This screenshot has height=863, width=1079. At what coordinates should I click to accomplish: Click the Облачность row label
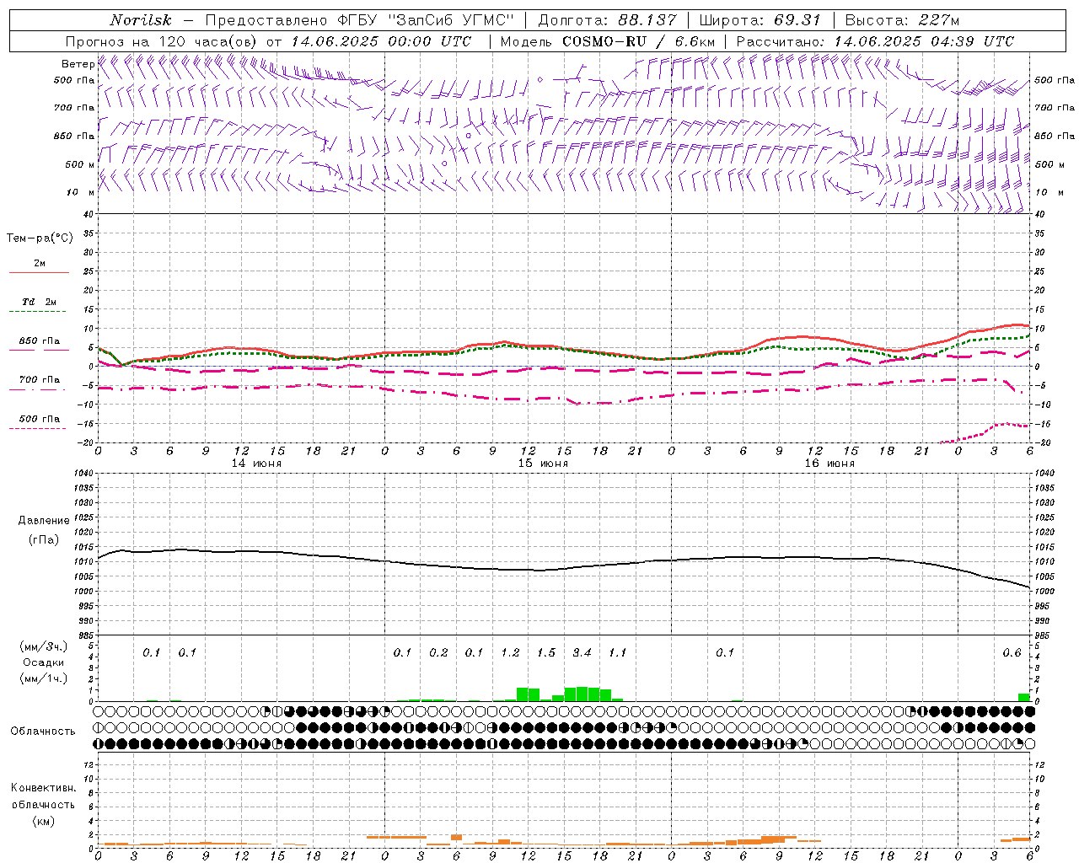coord(43,732)
